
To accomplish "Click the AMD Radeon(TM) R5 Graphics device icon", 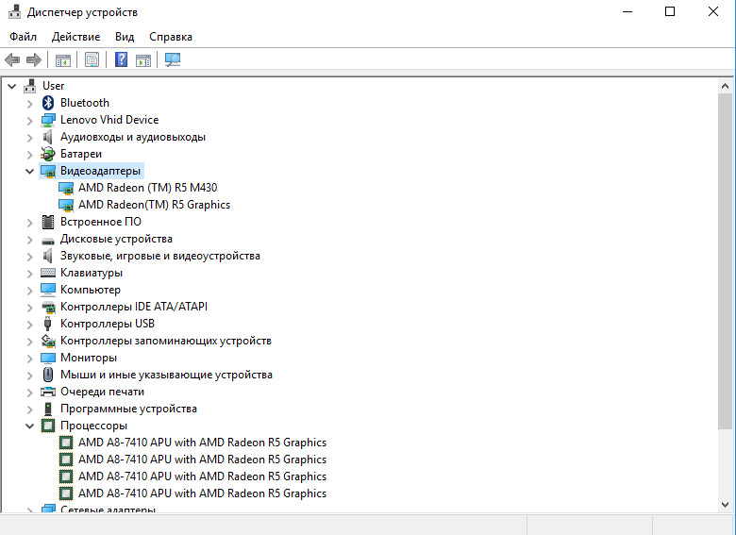I will pos(66,205).
